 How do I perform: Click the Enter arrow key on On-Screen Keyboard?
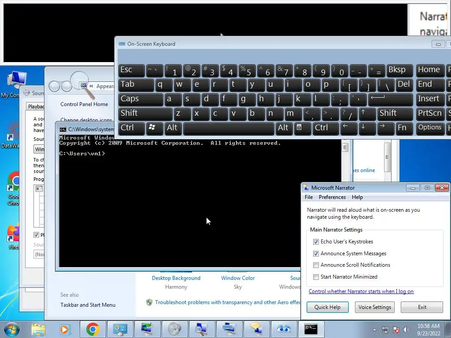coord(391,99)
